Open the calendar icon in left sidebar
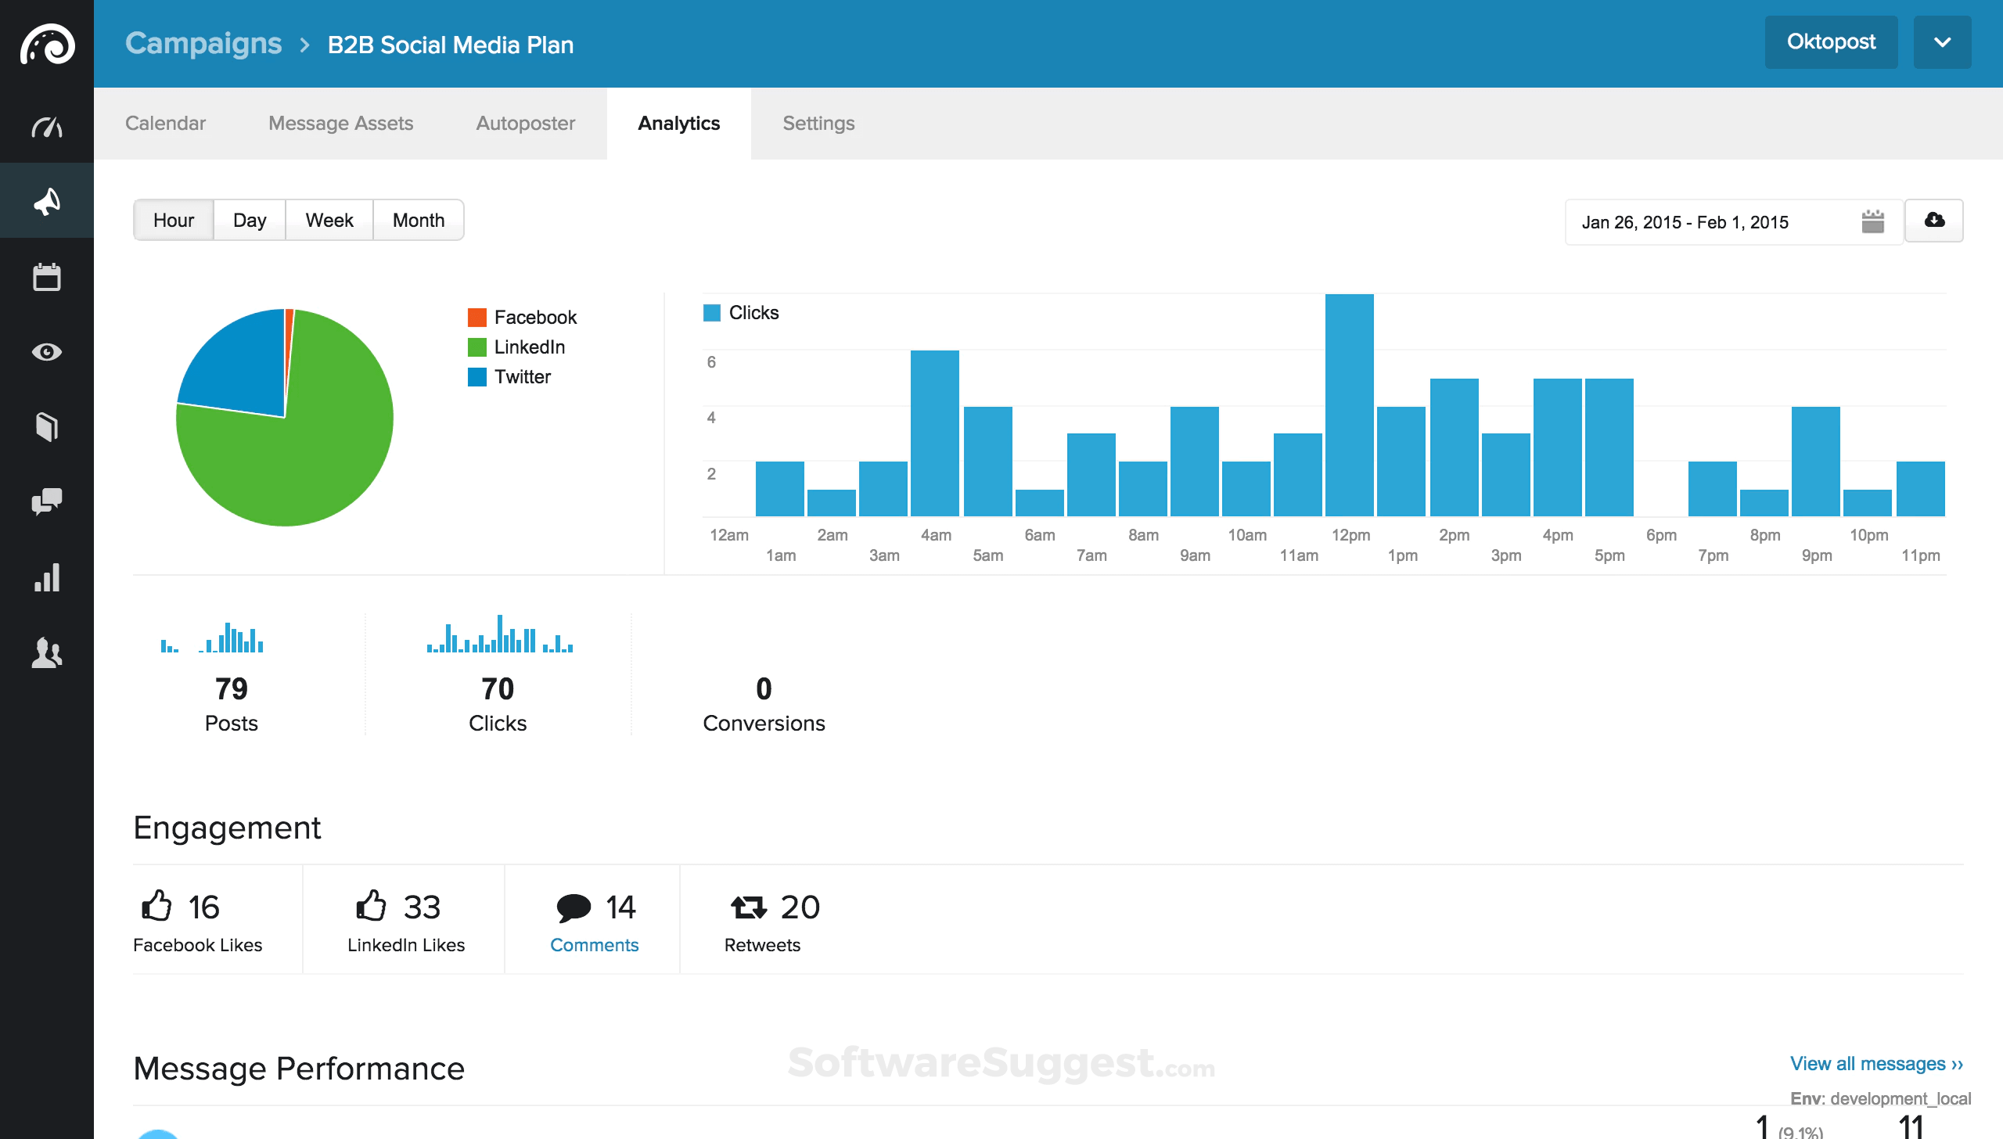The image size is (2003, 1139). [x=47, y=278]
